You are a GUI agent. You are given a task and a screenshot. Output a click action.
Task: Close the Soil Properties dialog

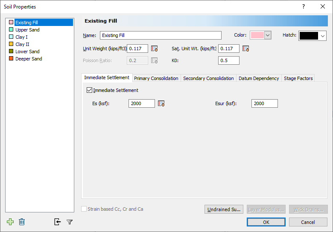[323, 6]
